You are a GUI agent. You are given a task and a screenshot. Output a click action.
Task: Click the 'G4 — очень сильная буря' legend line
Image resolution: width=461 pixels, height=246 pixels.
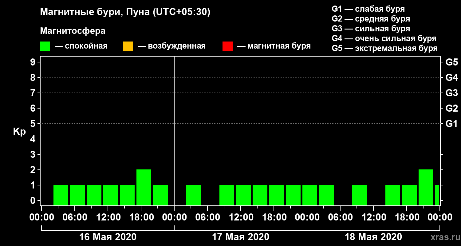coord(384,38)
